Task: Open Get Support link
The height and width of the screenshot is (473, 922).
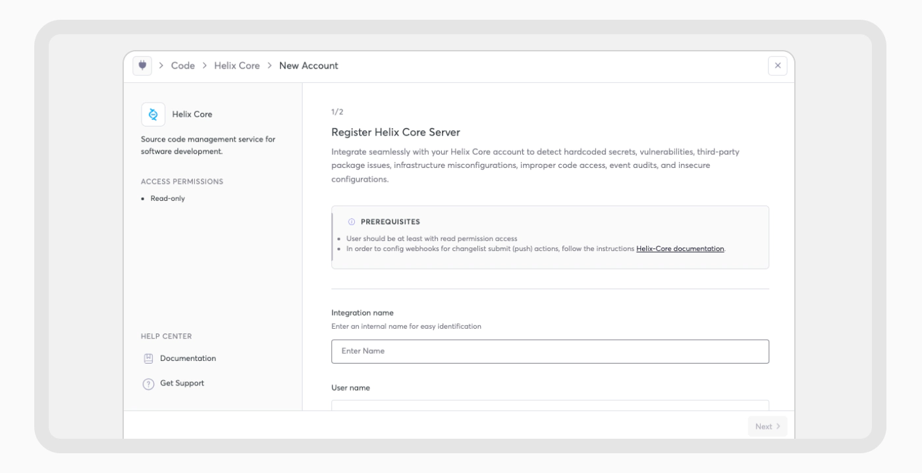Action: (x=182, y=383)
